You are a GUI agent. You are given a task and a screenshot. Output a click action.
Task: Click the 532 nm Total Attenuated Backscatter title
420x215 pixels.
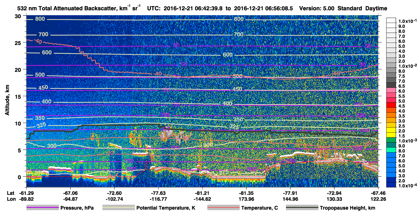79,8
